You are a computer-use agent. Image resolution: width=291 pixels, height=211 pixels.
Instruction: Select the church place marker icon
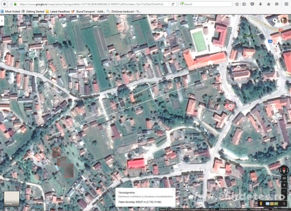(x=239, y=67)
